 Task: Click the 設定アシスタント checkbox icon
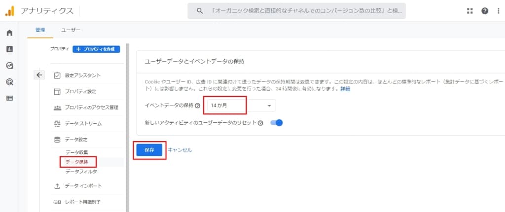click(57, 75)
